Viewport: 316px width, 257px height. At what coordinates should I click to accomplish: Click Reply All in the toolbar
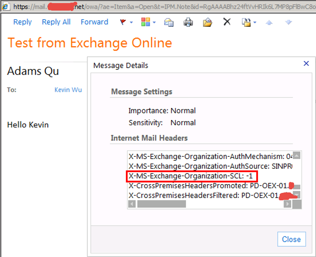tap(56, 22)
